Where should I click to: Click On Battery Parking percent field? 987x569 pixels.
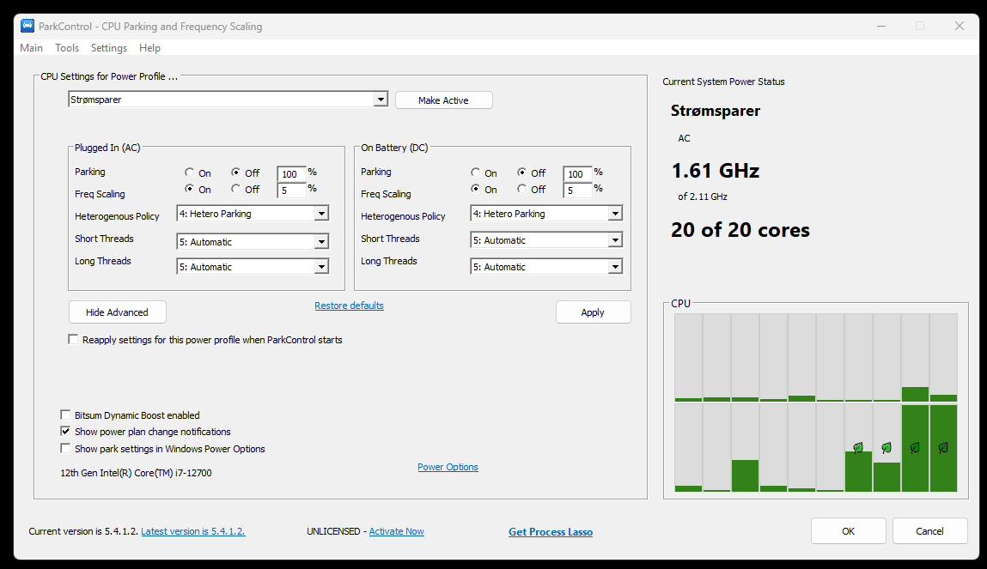577,173
